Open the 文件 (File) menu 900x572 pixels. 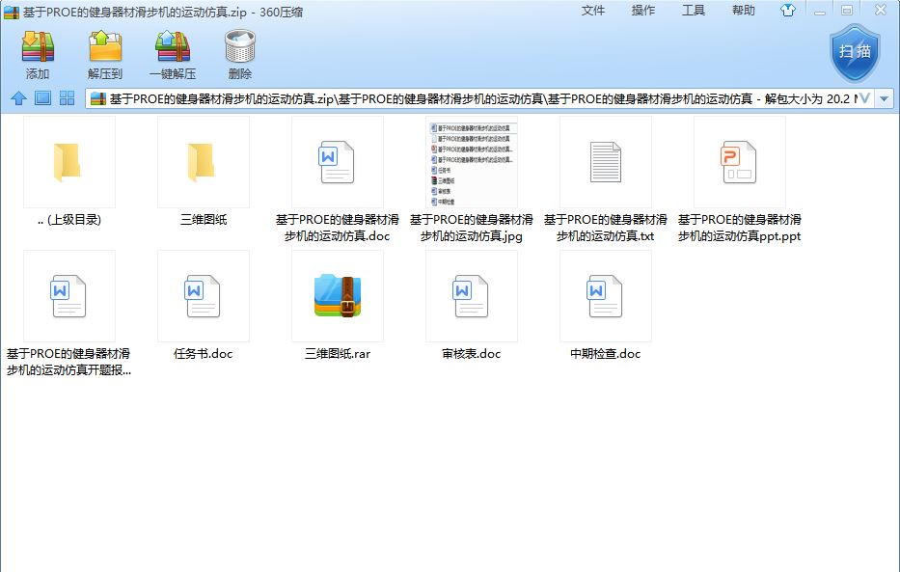point(593,11)
